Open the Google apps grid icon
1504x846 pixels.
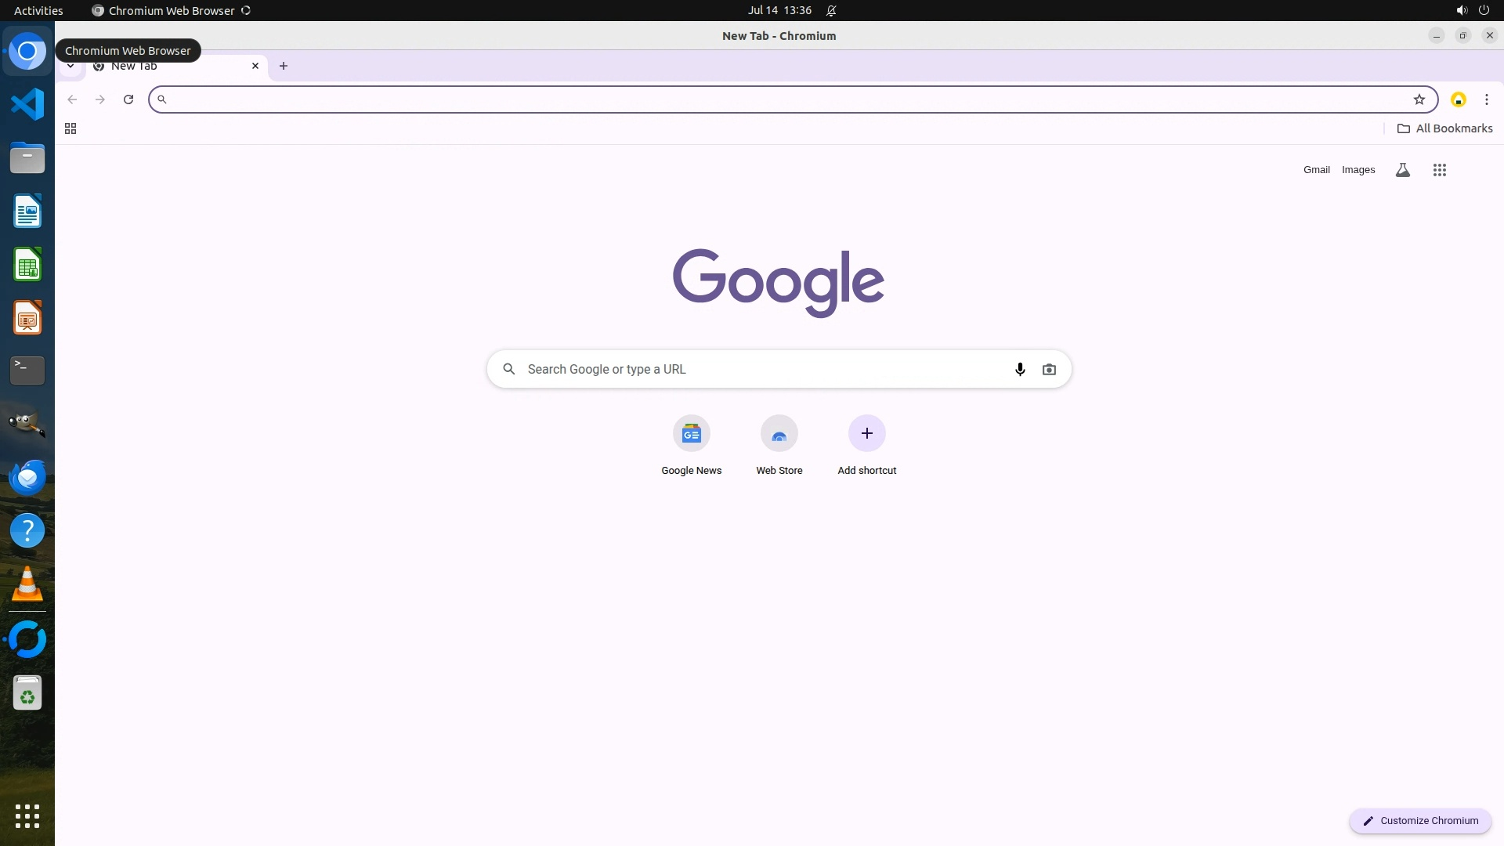coord(1439,170)
